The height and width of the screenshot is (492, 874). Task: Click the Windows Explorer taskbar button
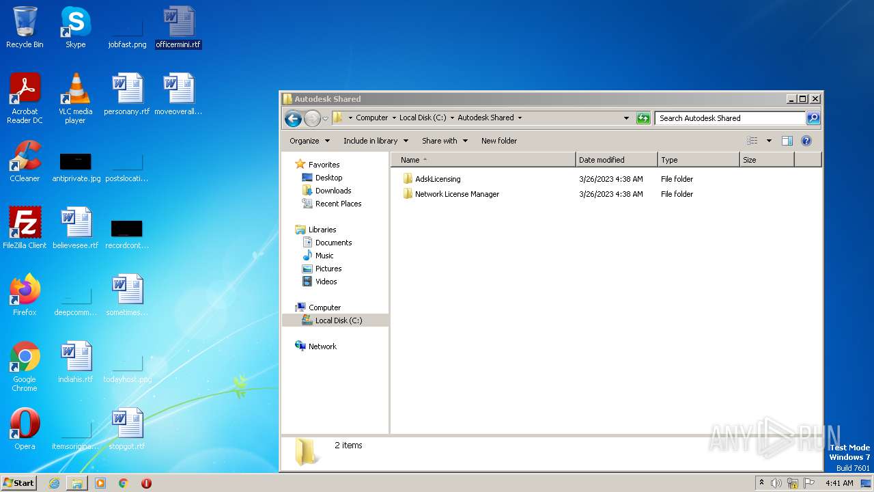(77, 483)
